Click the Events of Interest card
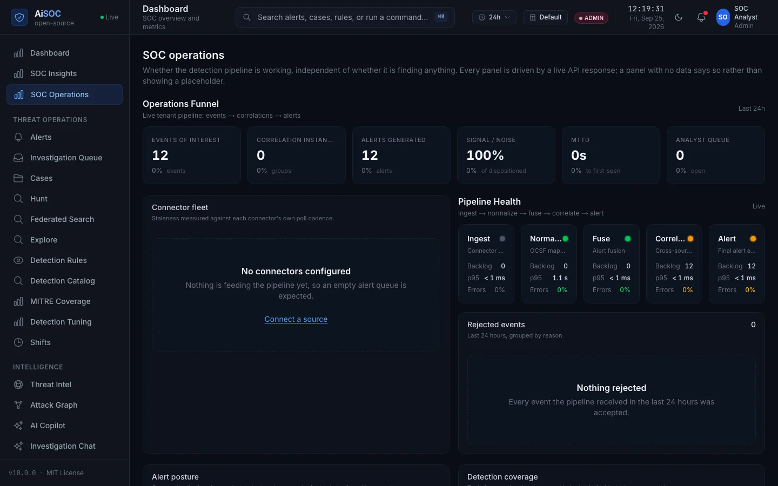778x486 pixels. (x=192, y=156)
